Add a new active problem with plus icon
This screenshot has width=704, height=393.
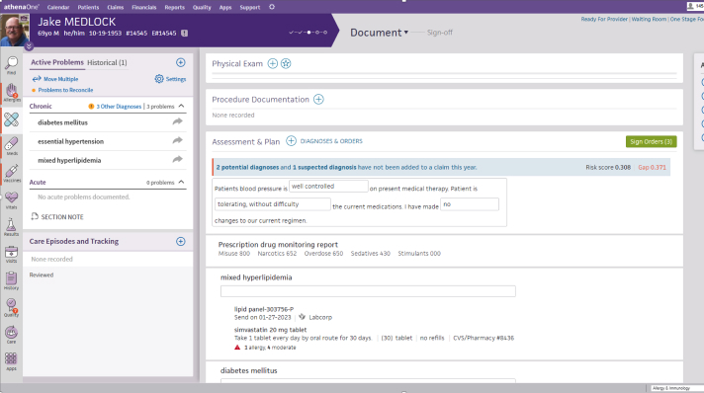(x=181, y=62)
